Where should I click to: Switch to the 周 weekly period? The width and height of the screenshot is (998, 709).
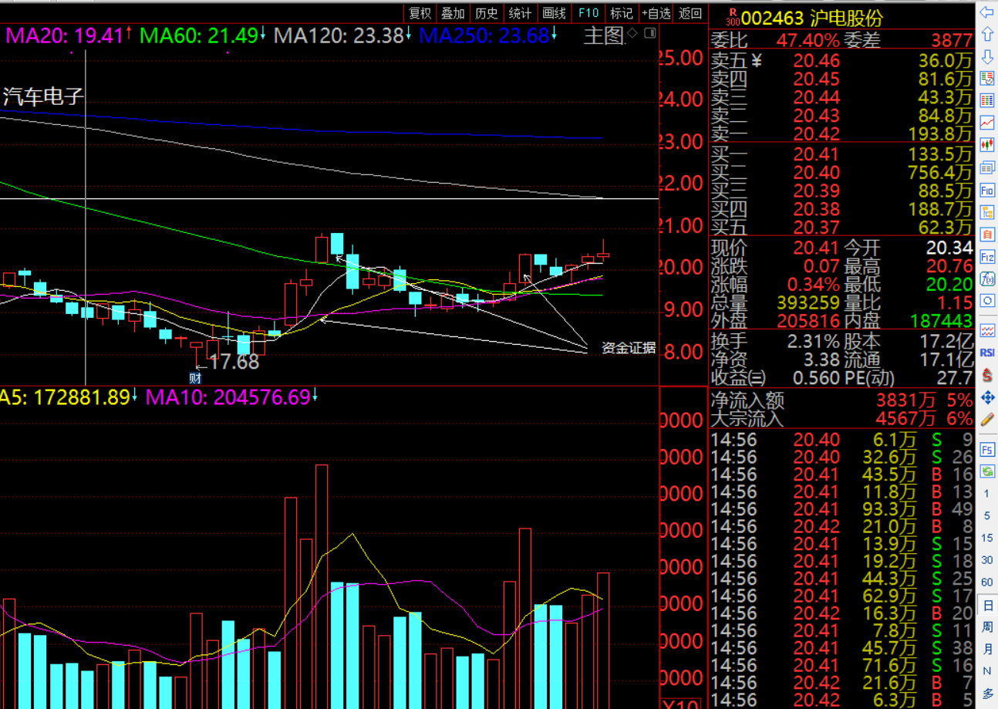pos(987,628)
